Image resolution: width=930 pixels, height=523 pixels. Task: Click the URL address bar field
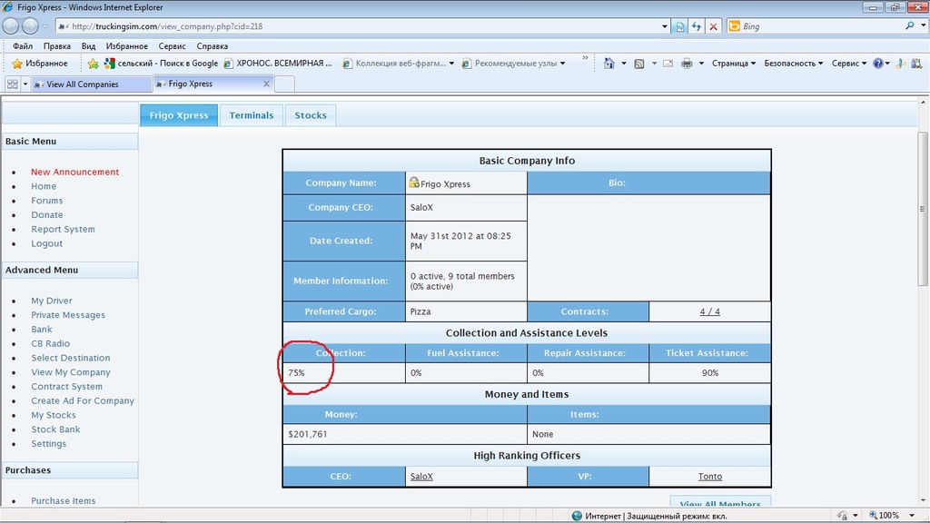click(363, 26)
